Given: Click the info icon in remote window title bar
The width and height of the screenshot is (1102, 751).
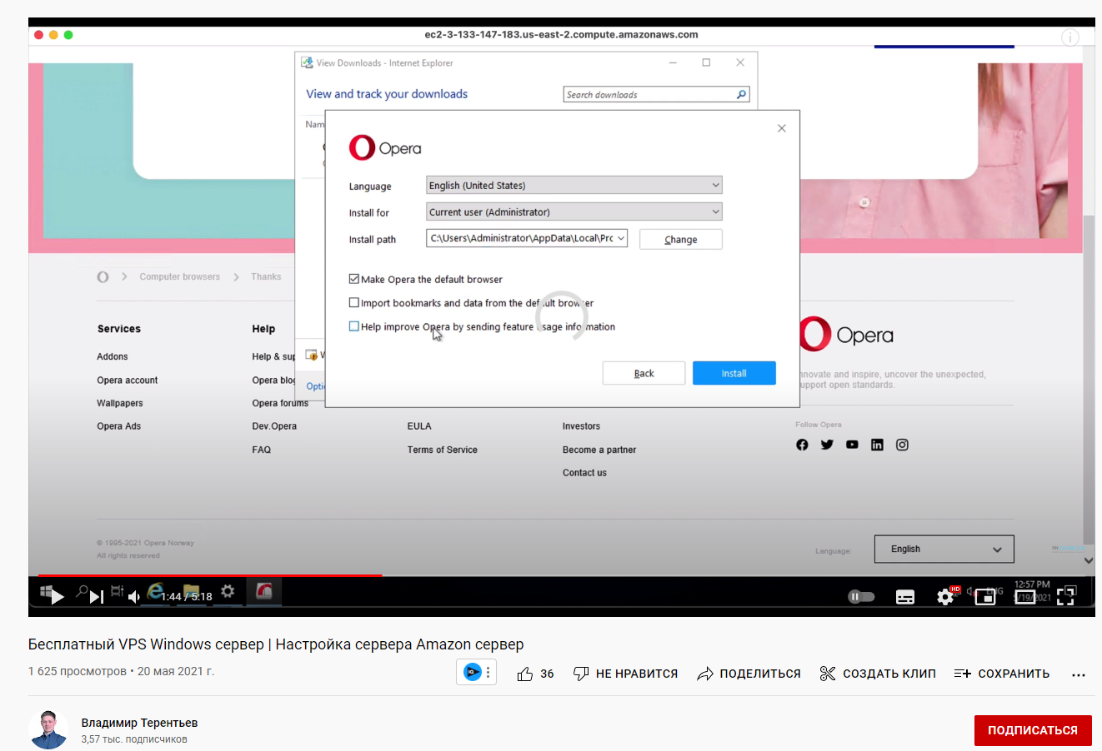Looking at the screenshot, I should [1069, 37].
